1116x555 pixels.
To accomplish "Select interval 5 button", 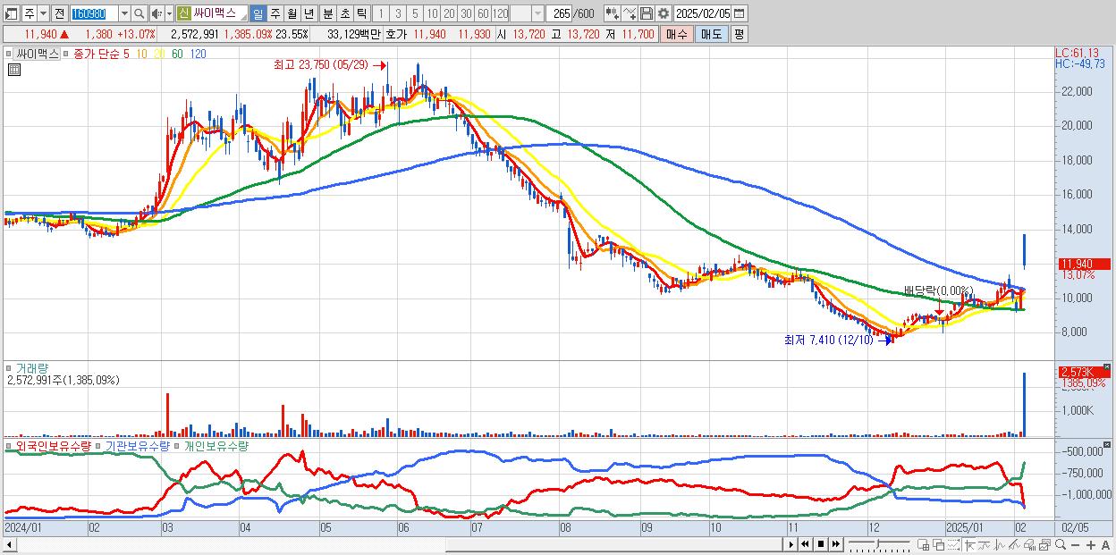I will click(415, 13).
